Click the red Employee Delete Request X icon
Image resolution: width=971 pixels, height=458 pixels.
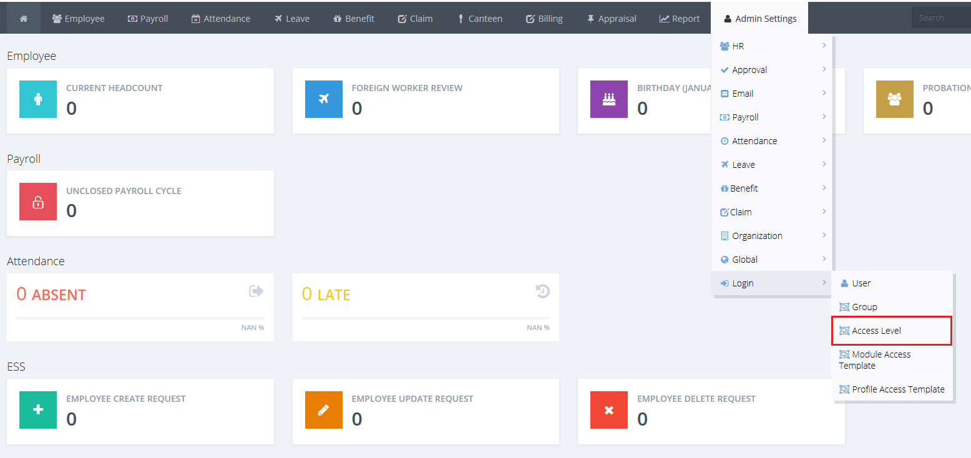[x=608, y=410]
